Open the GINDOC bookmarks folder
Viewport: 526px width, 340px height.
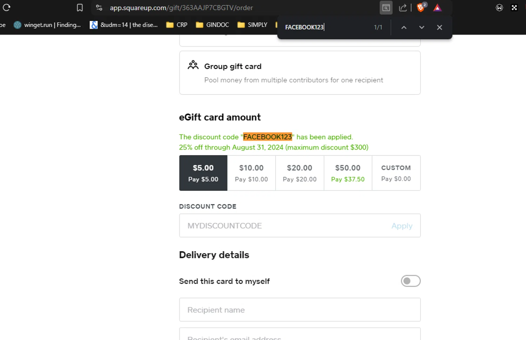[x=213, y=25]
